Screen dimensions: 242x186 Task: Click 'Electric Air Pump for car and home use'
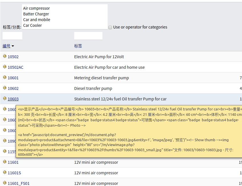(x=109, y=67)
